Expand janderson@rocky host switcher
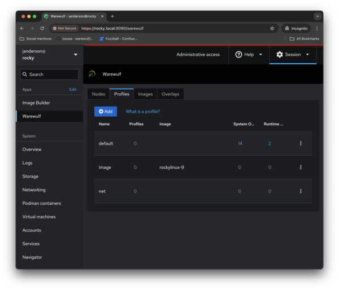Screen dimensions: 339x290 coord(50,54)
